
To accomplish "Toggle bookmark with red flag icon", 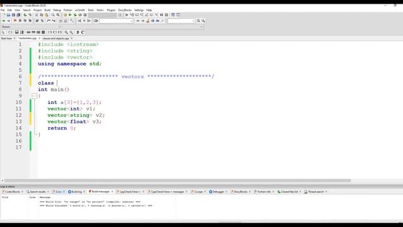I will tap(15, 21).
